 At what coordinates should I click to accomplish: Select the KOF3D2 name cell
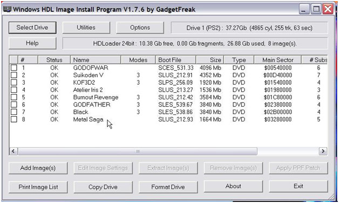84,83
